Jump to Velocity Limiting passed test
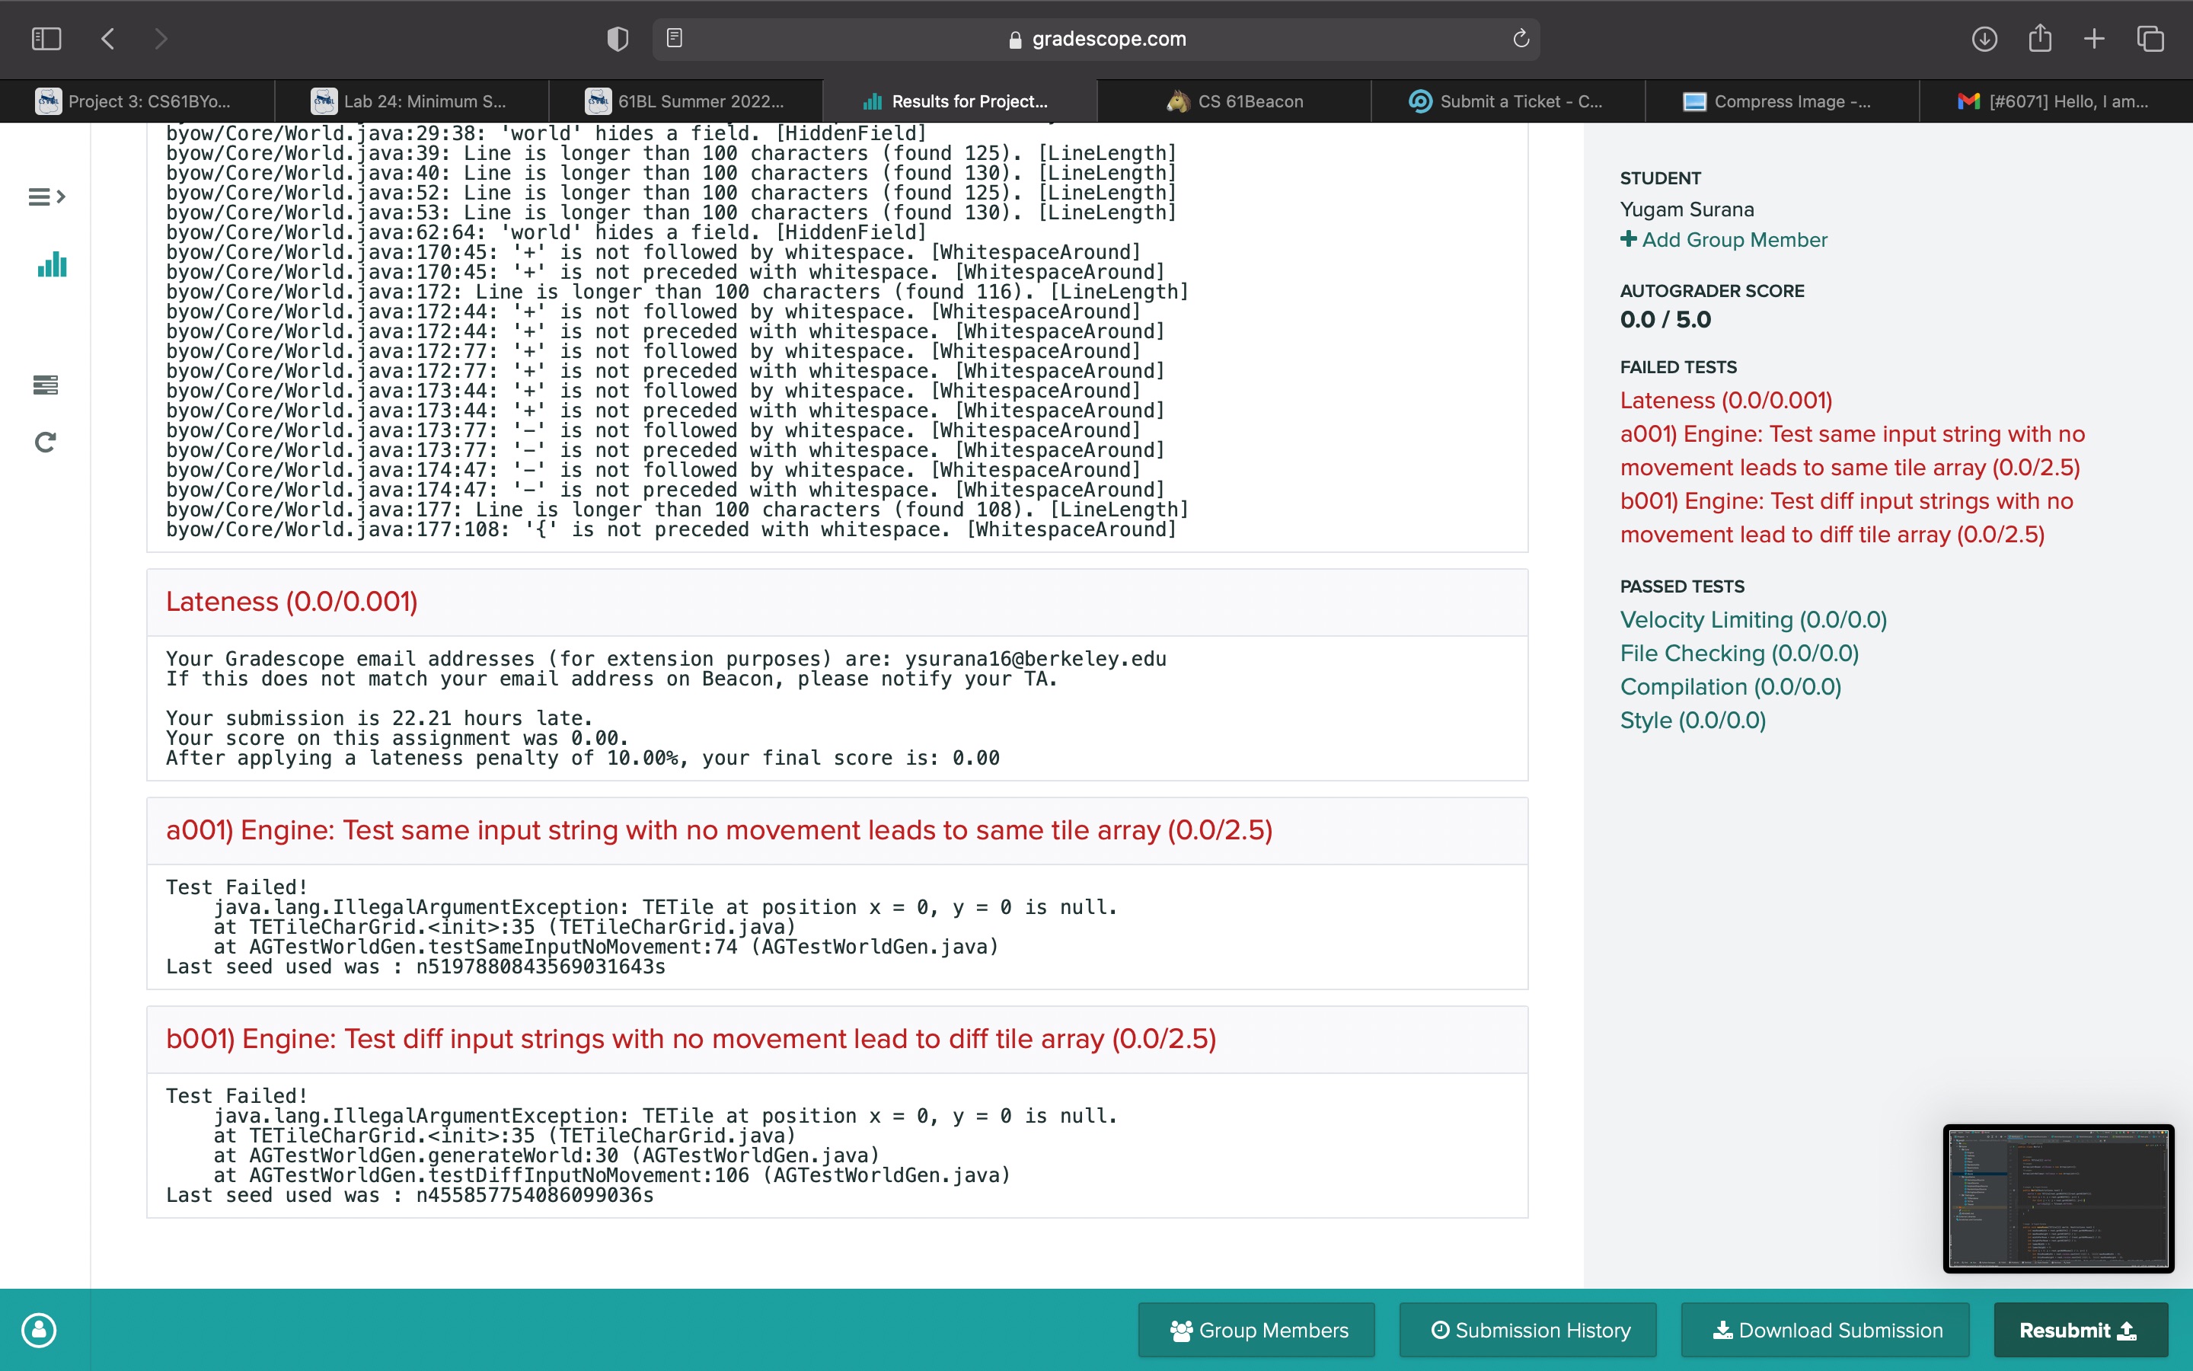 click(x=1753, y=619)
